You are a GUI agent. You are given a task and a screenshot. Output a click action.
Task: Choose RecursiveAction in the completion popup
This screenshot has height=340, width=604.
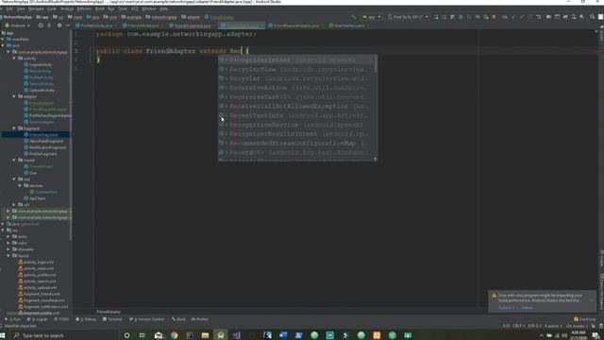[x=296, y=88]
